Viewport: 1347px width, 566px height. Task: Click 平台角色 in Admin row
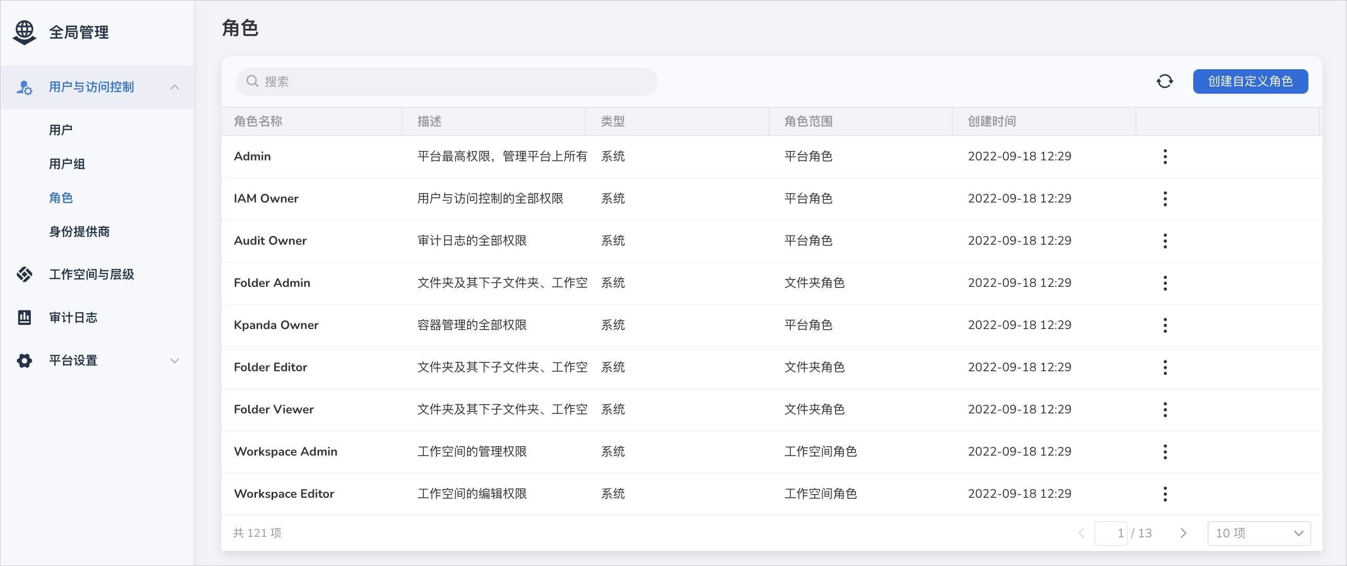[x=809, y=157]
